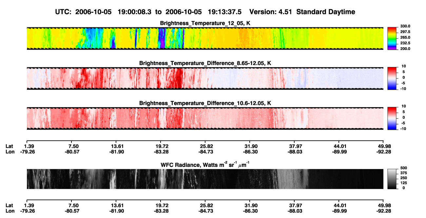426x218 pixels.
Task: Click longitude '-92.28' on the upper axis
Action: 383,152
